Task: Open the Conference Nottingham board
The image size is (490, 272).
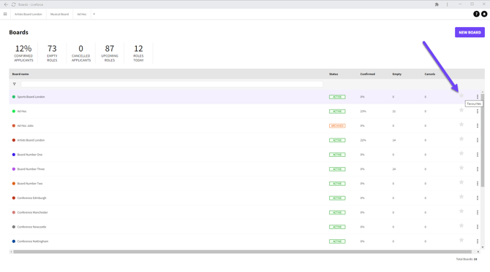Action: point(33,241)
